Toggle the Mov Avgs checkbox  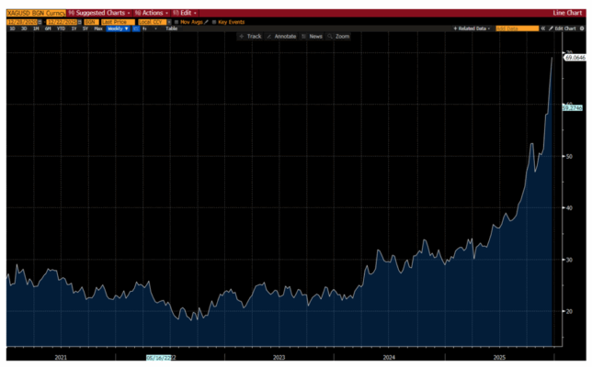[x=176, y=21]
